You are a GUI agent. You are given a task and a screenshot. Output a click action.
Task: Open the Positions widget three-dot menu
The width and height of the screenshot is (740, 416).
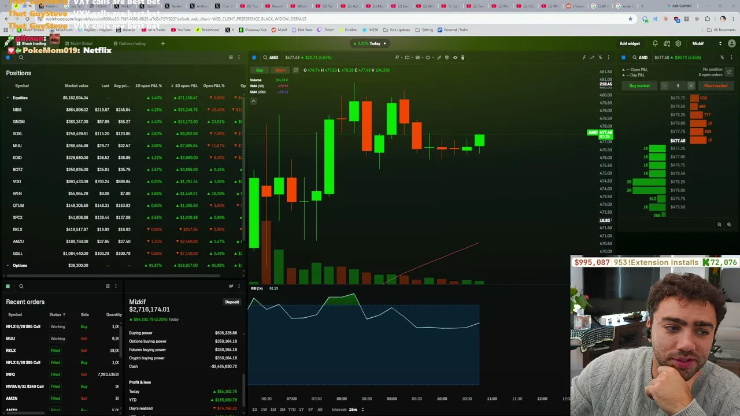click(x=239, y=57)
